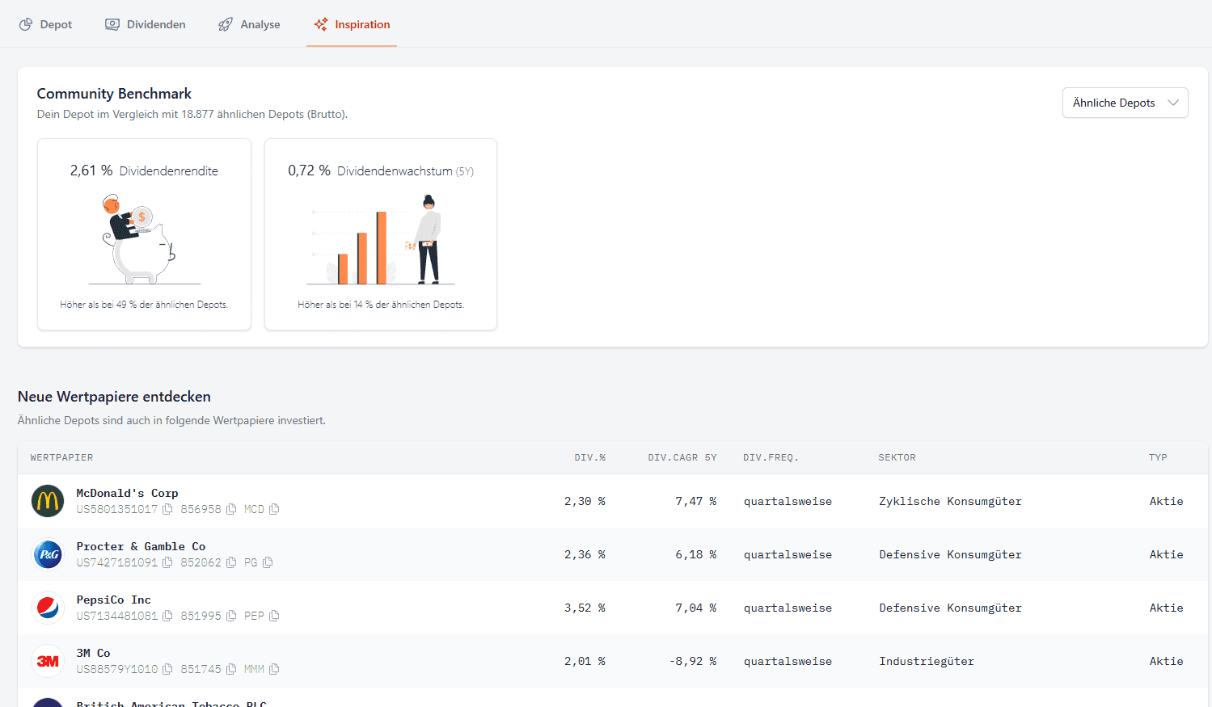Sort by DIV.FREQ. column header
1212x707 pixels.
771,457
